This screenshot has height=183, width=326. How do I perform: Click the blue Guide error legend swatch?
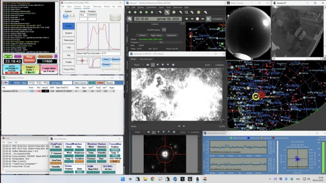[x=248, y=138]
